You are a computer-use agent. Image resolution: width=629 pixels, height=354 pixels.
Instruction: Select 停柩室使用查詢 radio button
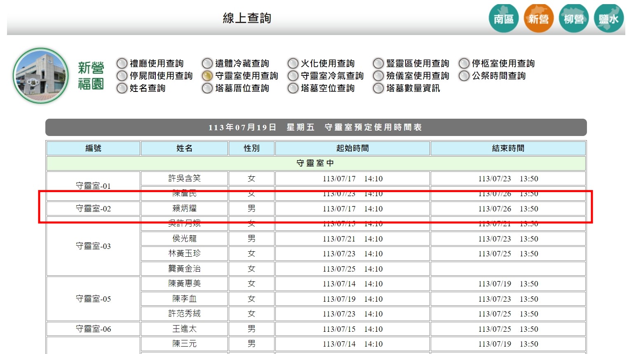point(464,63)
